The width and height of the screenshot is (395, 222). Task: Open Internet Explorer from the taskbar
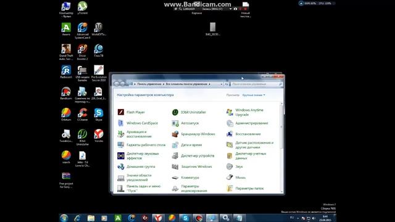pyautogui.click(x=77, y=218)
